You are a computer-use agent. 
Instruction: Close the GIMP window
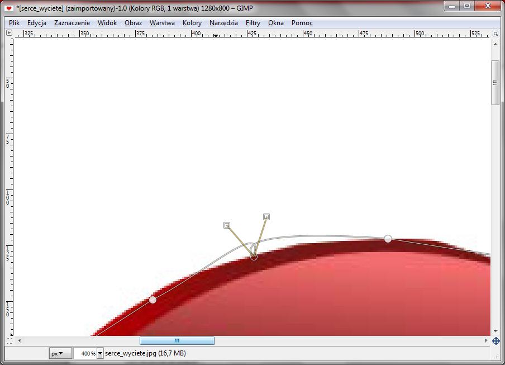point(488,6)
